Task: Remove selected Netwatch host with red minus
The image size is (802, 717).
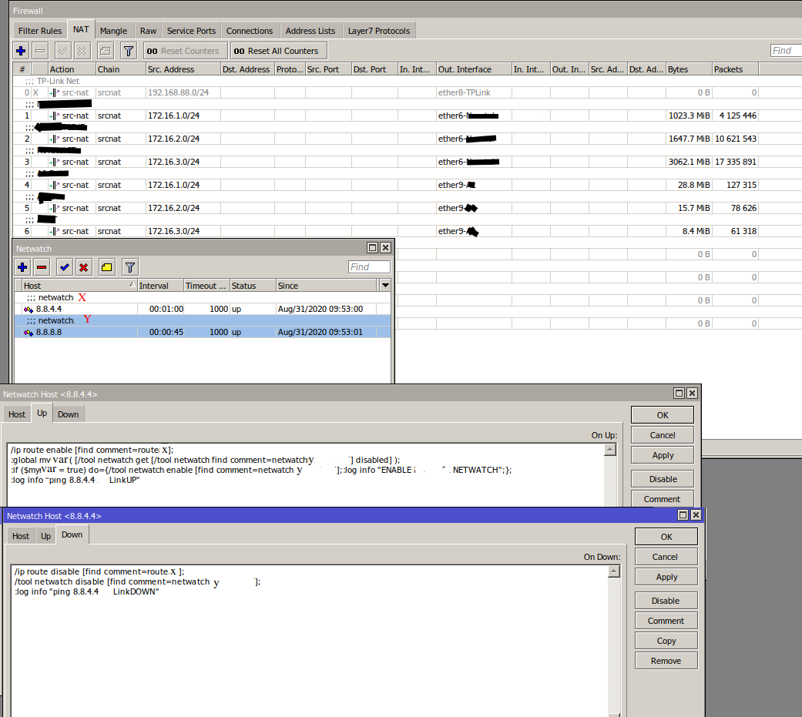Action: click(42, 267)
